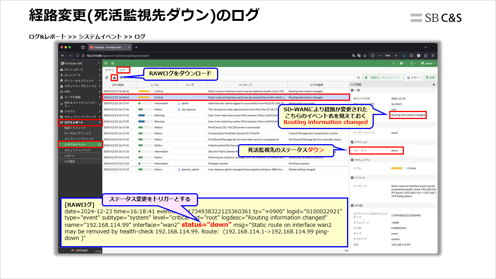Open the FortiGate-60E device dropdown
The image size is (496, 279).
point(80,63)
